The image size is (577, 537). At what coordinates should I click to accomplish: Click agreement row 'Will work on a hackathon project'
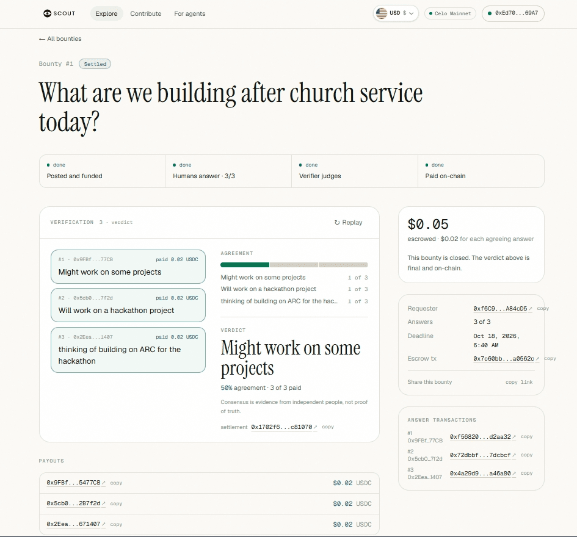point(294,289)
